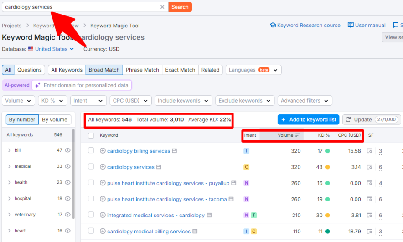Open the KD % filter dropdown

click(x=52, y=101)
